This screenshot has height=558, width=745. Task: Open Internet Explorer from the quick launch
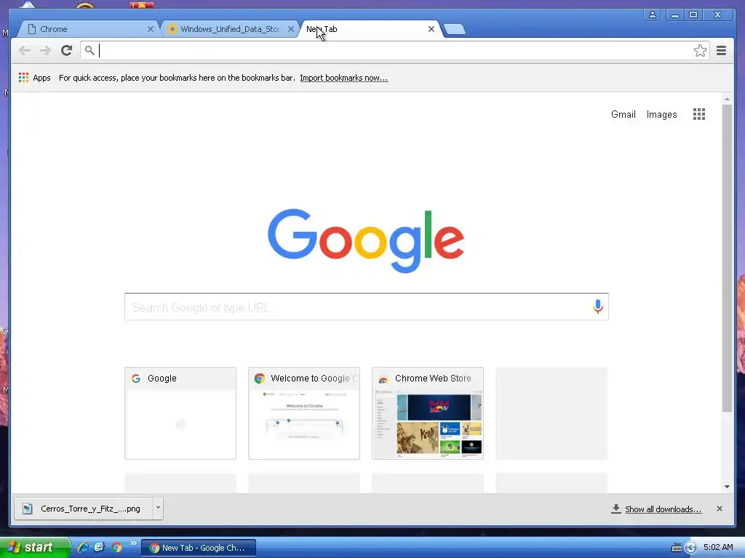pyautogui.click(x=83, y=548)
